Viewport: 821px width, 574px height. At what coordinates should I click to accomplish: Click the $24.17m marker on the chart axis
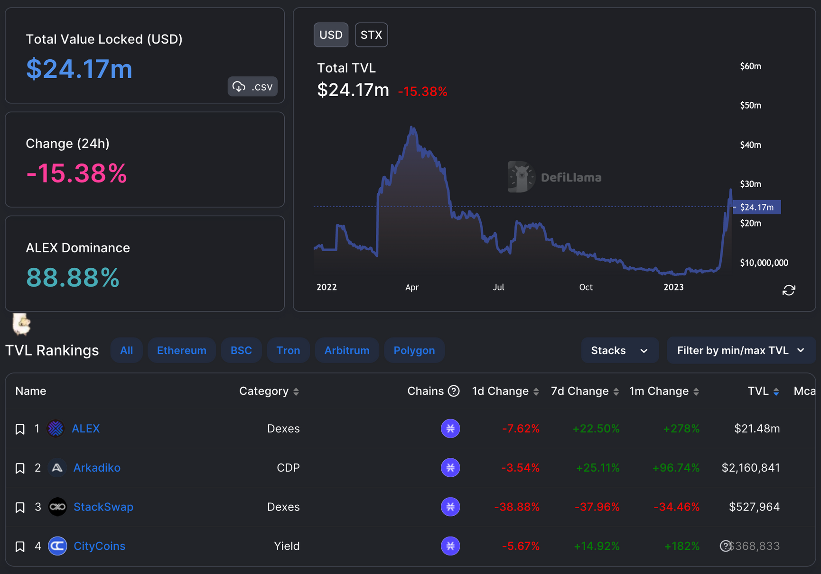tap(756, 207)
